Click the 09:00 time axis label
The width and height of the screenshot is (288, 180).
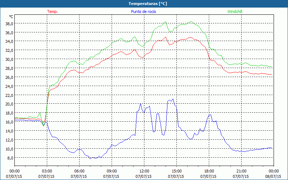pos(112,171)
